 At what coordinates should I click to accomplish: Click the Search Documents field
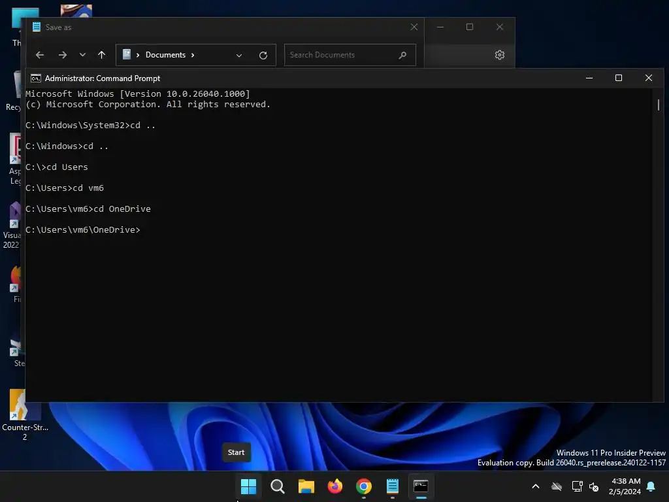coord(350,55)
